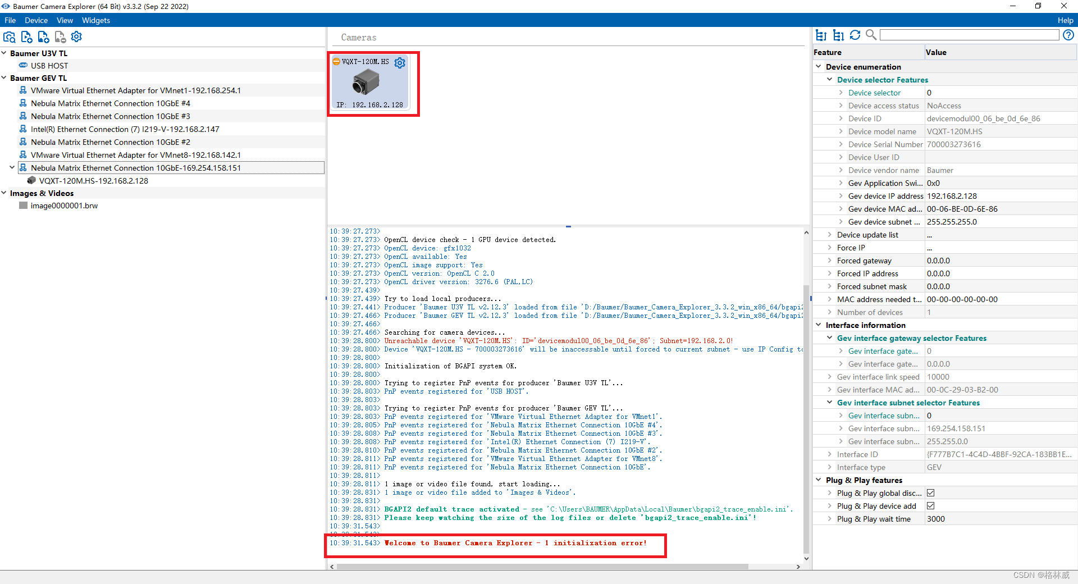Click the remove file toolbar icon
This screenshot has width=1078, height=584.
tap(60, 37)
